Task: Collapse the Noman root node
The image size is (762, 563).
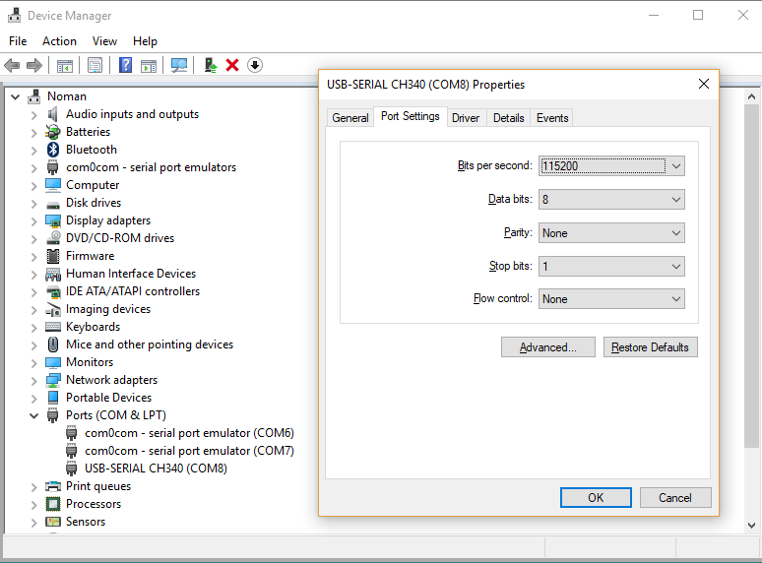Action: pyautogui.click(x=16, y=96)
